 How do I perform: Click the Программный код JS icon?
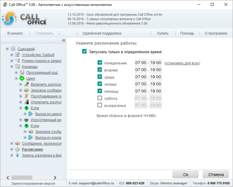(22, 72)
